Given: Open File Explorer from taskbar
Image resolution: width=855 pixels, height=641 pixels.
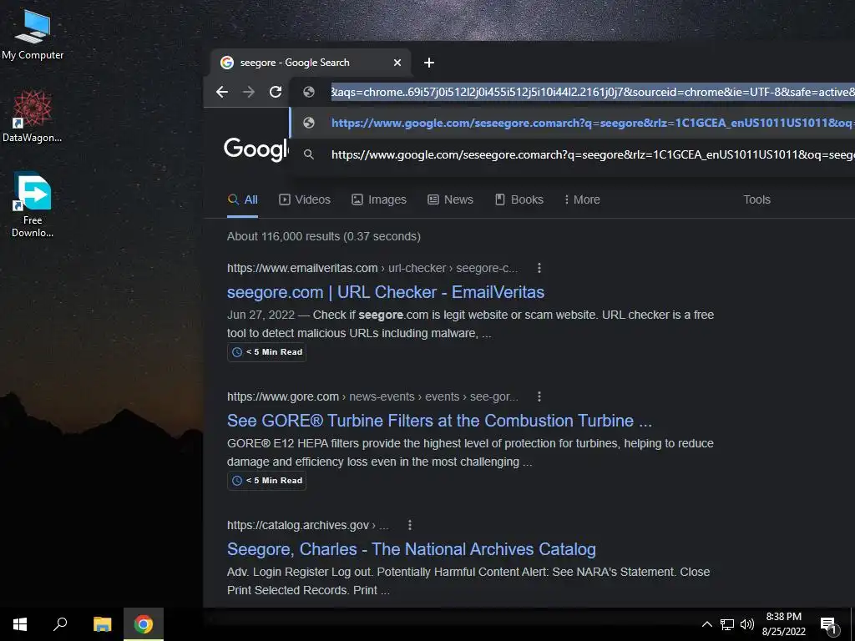Looking at the screenshot, I should (102, 624).
